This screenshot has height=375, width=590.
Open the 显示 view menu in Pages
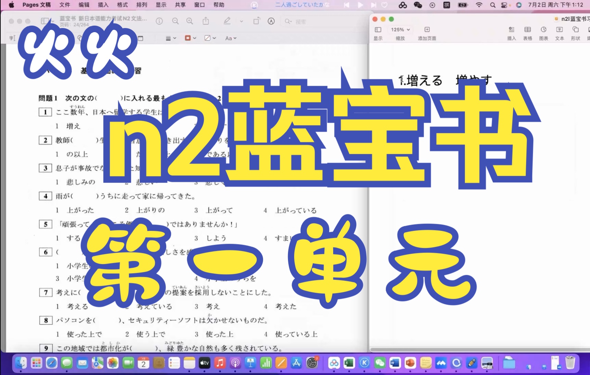click(x=378, y=34)
